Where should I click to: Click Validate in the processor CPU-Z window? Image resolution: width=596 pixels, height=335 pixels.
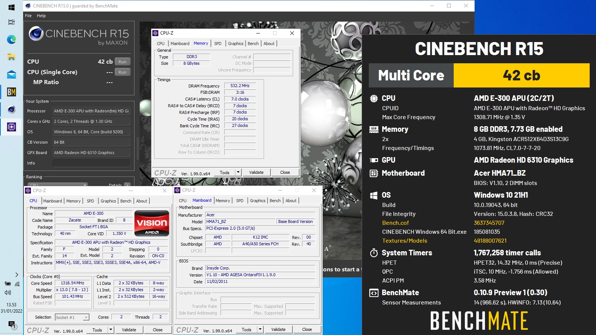pyautogui.click(x=129, y=330)
